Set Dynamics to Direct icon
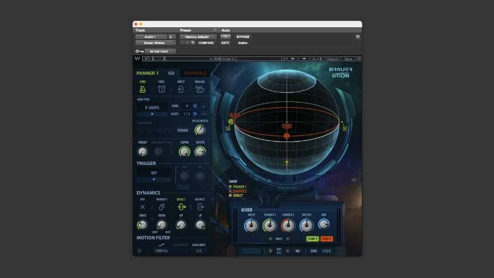 click(x=182, y=207)
